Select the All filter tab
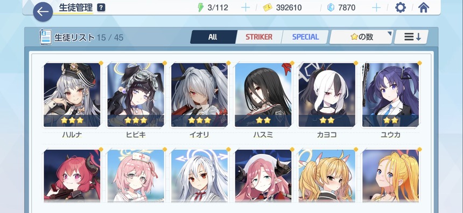Image resolution: width=463 pixels, height=213 pixels. [x=213, y=37]
